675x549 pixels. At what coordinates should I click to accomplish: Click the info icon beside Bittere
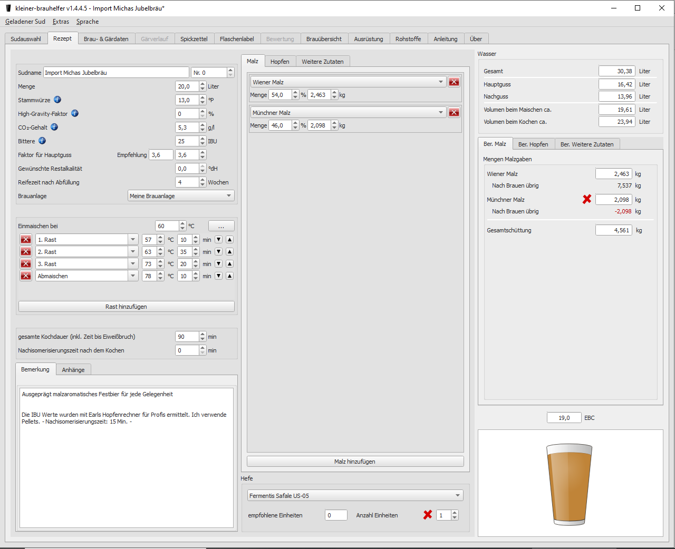[x=42, y=141]
